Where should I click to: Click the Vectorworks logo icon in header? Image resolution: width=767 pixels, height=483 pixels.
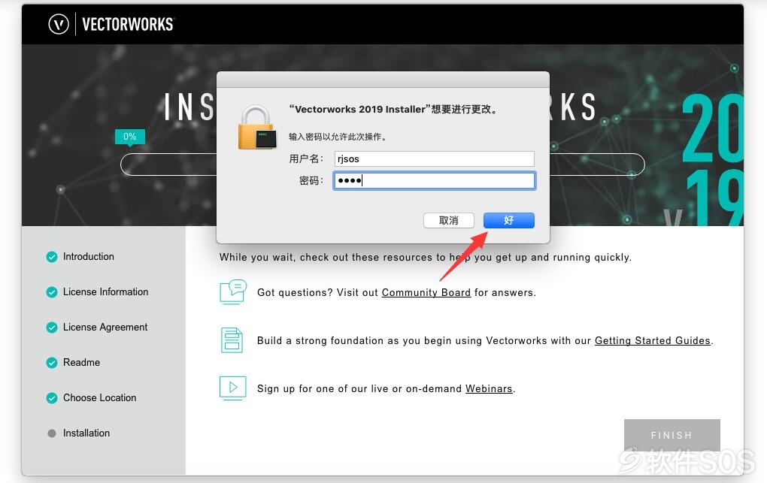59,24
